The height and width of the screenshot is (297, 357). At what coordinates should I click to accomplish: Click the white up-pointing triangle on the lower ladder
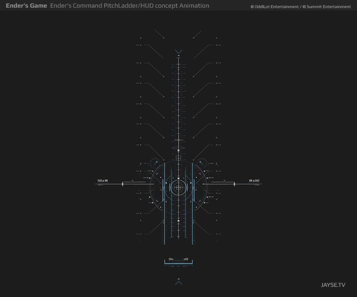point(178,221)
